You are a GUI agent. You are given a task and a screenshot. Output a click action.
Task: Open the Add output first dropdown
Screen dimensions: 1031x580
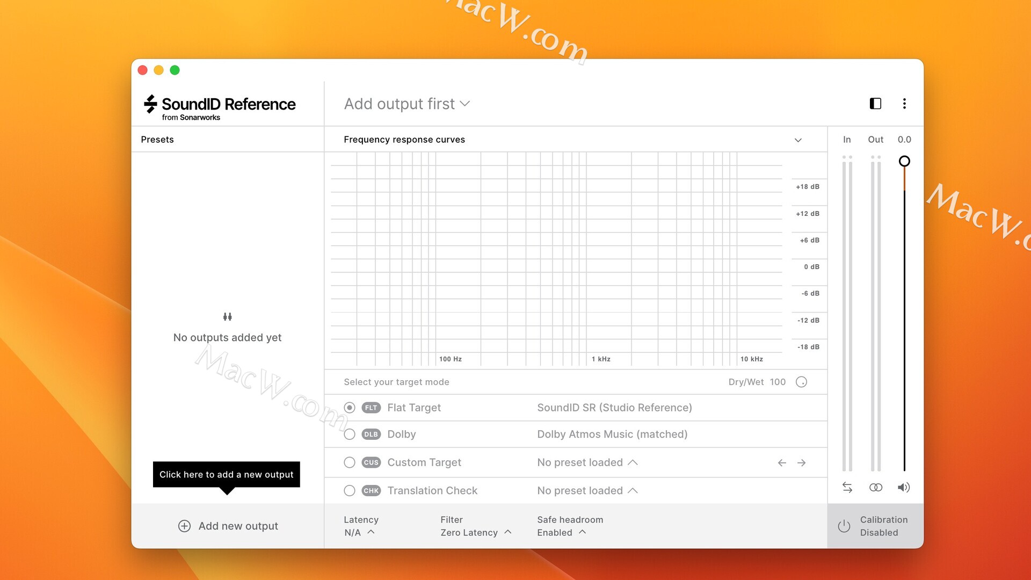coord(407,104)
